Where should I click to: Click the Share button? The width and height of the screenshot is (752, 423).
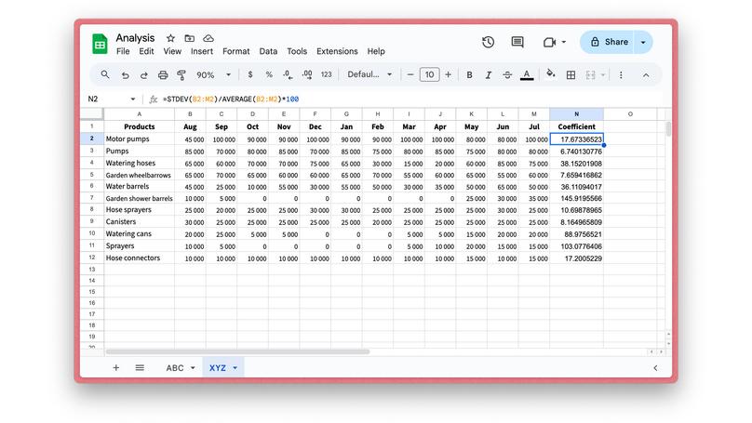pyautogui.click(x=608, y=42)
